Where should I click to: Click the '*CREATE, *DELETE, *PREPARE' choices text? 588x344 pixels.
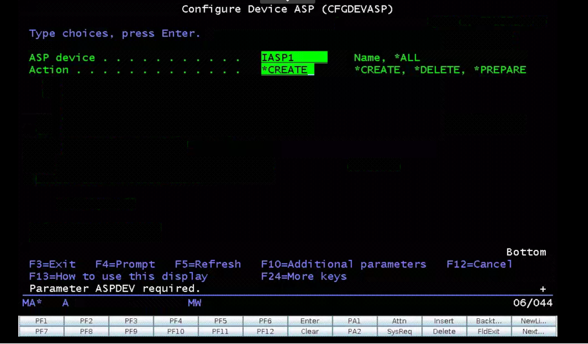click(x=440, y=70)
